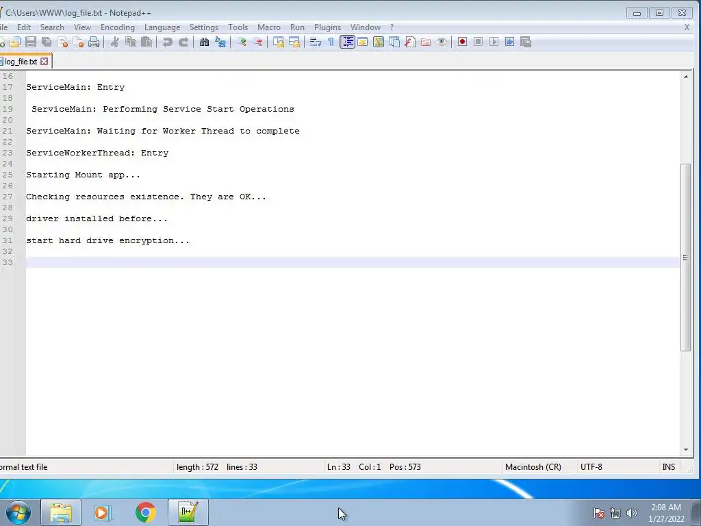The image size is (701, 526).
Task: Click Save recorded macro icon
Action: pyautogui.click(x=525, y=42)
